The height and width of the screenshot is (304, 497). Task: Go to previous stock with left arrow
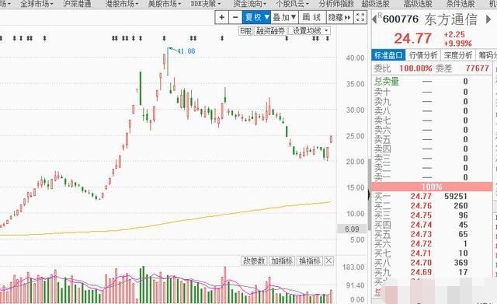tap(374, 19)
